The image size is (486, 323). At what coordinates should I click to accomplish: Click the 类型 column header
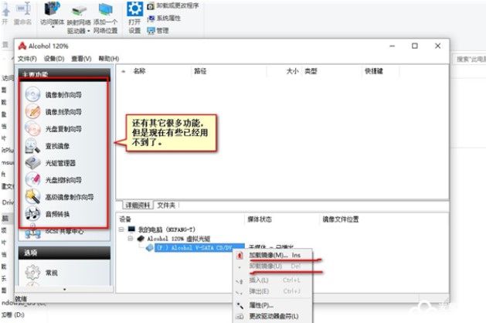pos(311,71)
